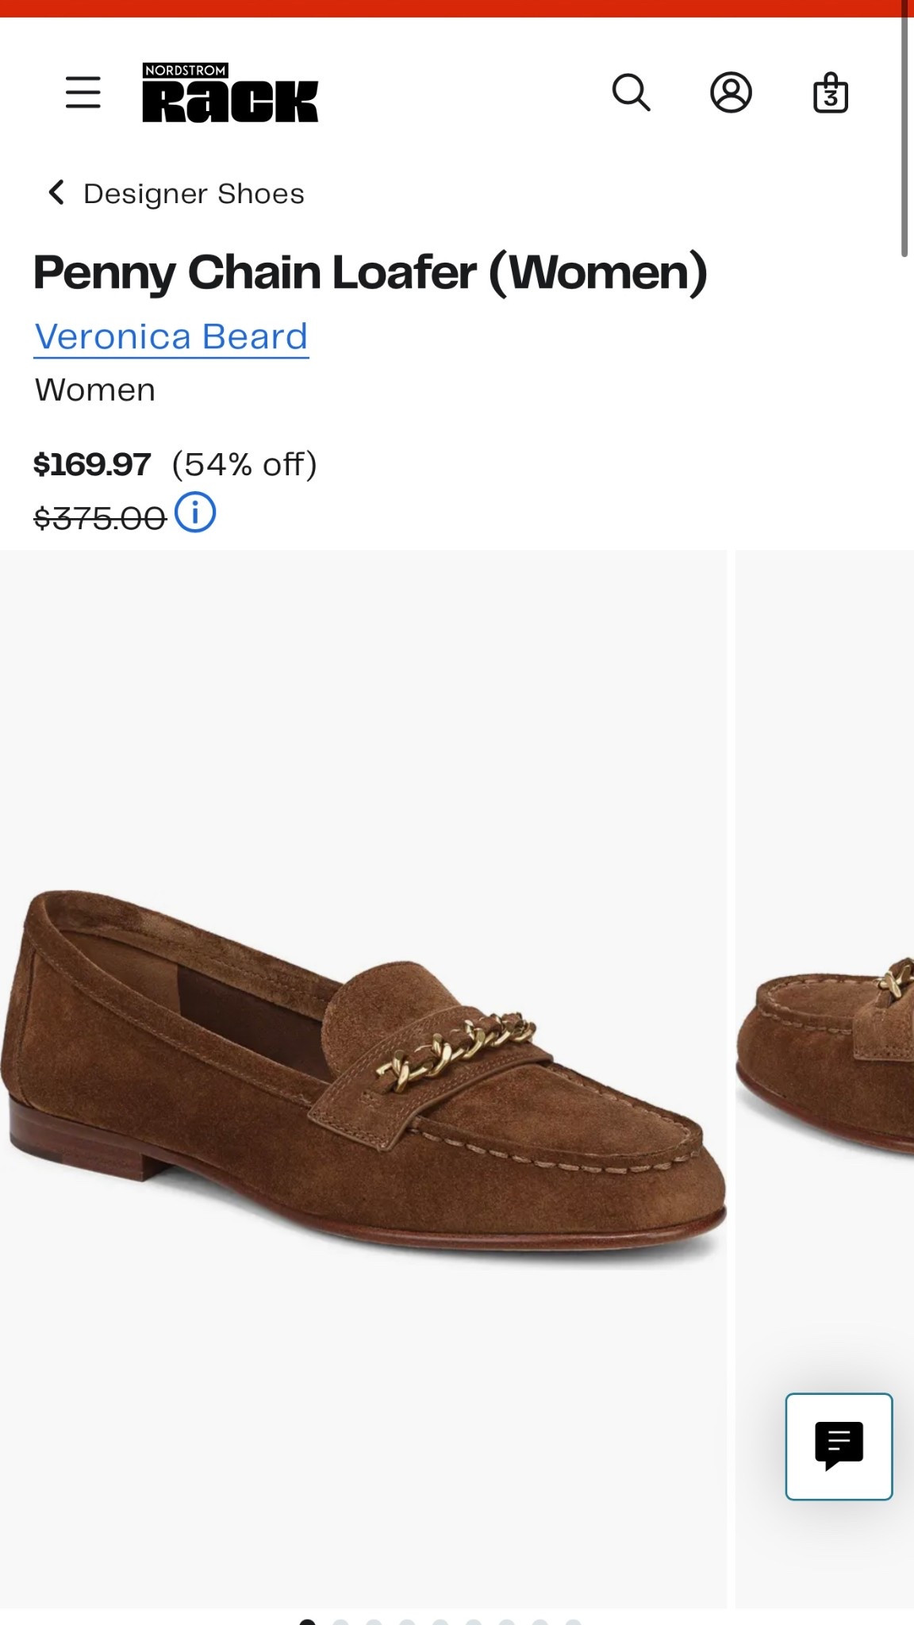This screenshot has height=1625, width=914.
Task: Click the price info icon
Action: point(195,513)
